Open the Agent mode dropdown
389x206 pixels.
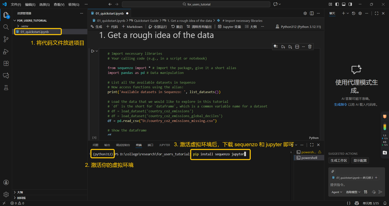(x=337, y=192)
